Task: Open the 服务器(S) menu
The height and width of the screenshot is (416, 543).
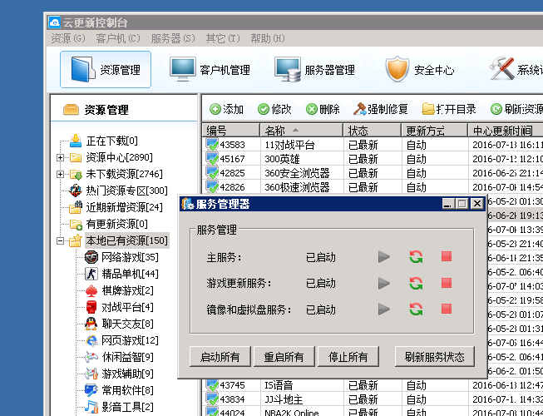Action: coord(173,38)
